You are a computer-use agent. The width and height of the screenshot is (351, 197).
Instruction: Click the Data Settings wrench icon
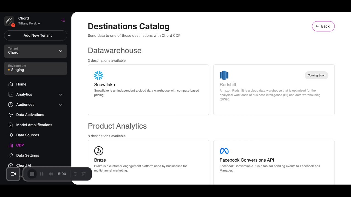(11, 155)
